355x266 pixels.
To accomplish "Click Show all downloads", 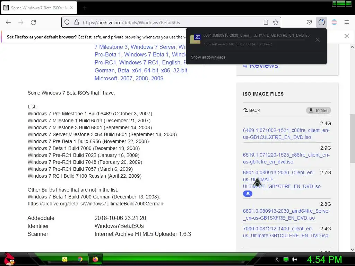I will [208, 57].
